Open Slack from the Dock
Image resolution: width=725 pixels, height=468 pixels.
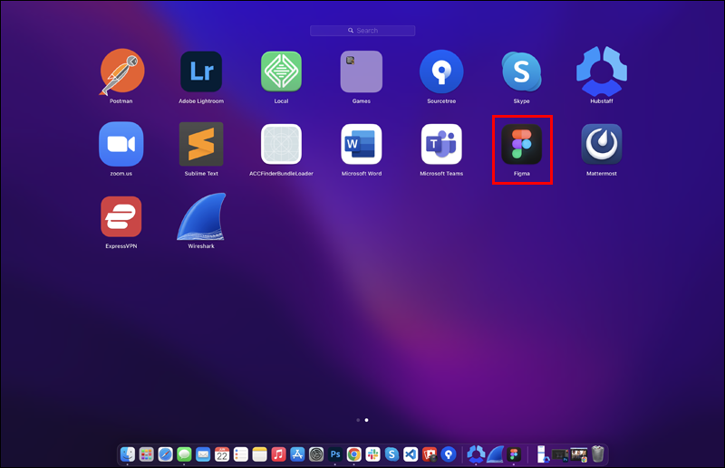click(x=372, y=454)
